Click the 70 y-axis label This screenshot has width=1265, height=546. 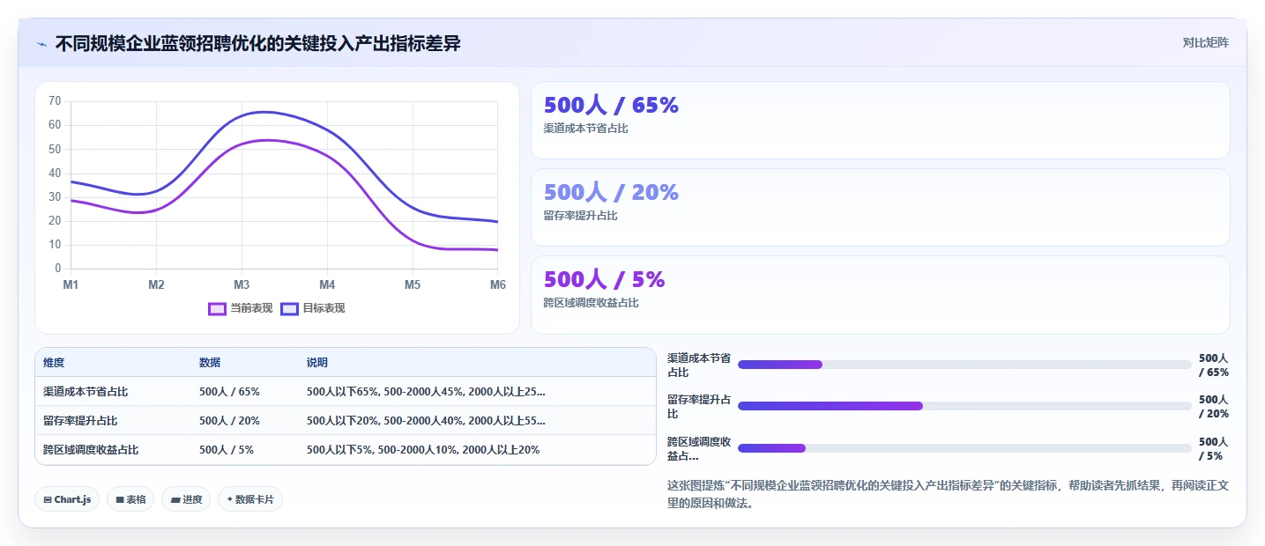coord(55,101)
